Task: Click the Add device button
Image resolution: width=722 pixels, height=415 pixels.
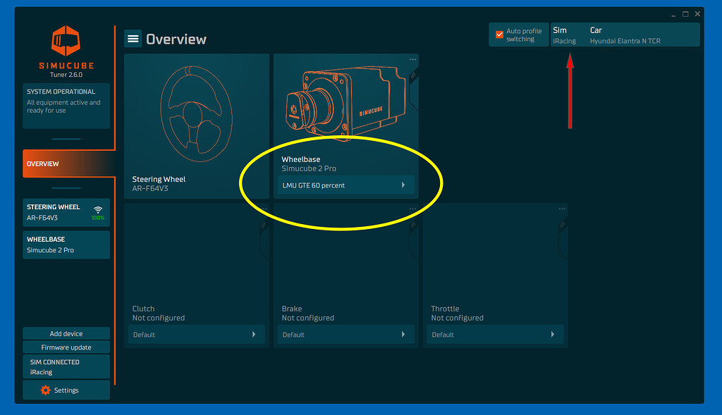Action: tap(66, 333)
